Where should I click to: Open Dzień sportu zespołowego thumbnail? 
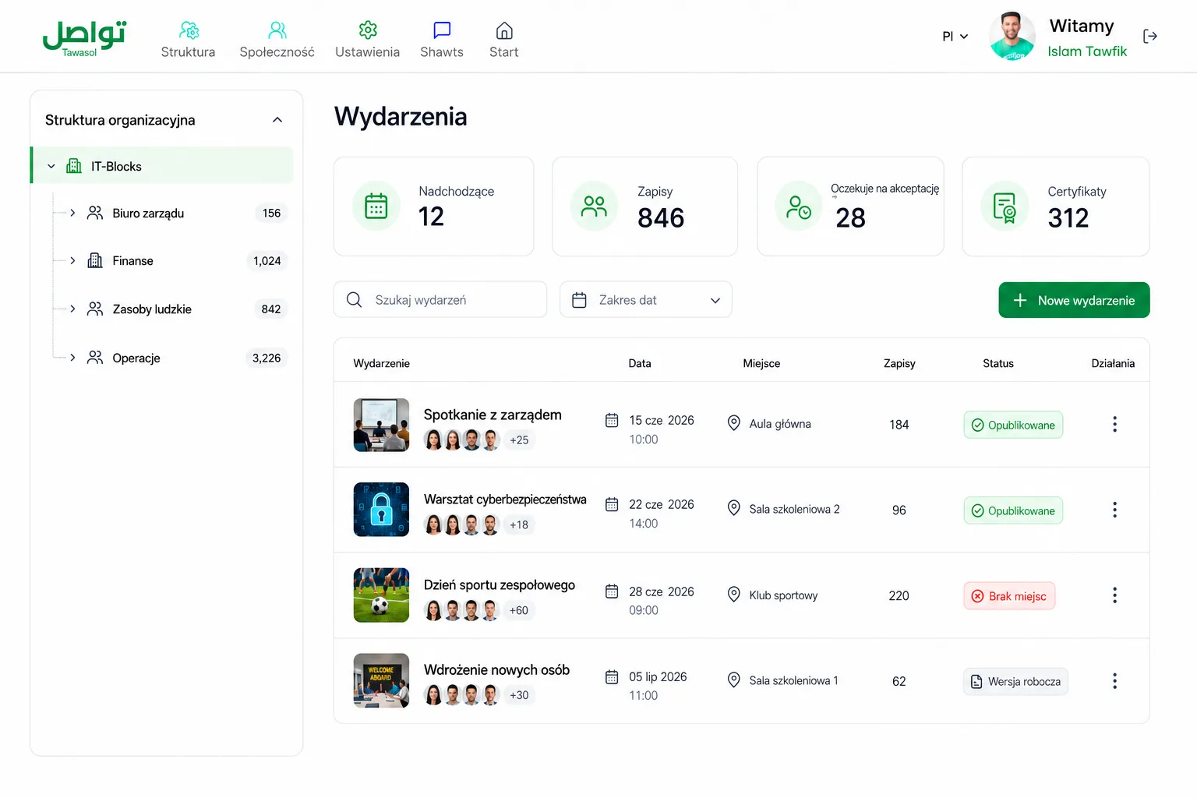pos(381,595)
